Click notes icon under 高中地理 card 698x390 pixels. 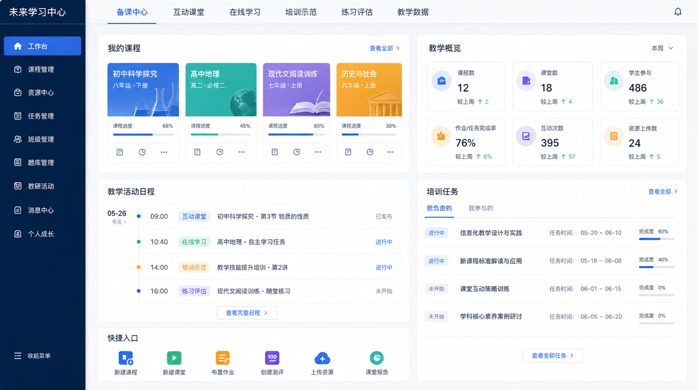(x=197, y=152)
